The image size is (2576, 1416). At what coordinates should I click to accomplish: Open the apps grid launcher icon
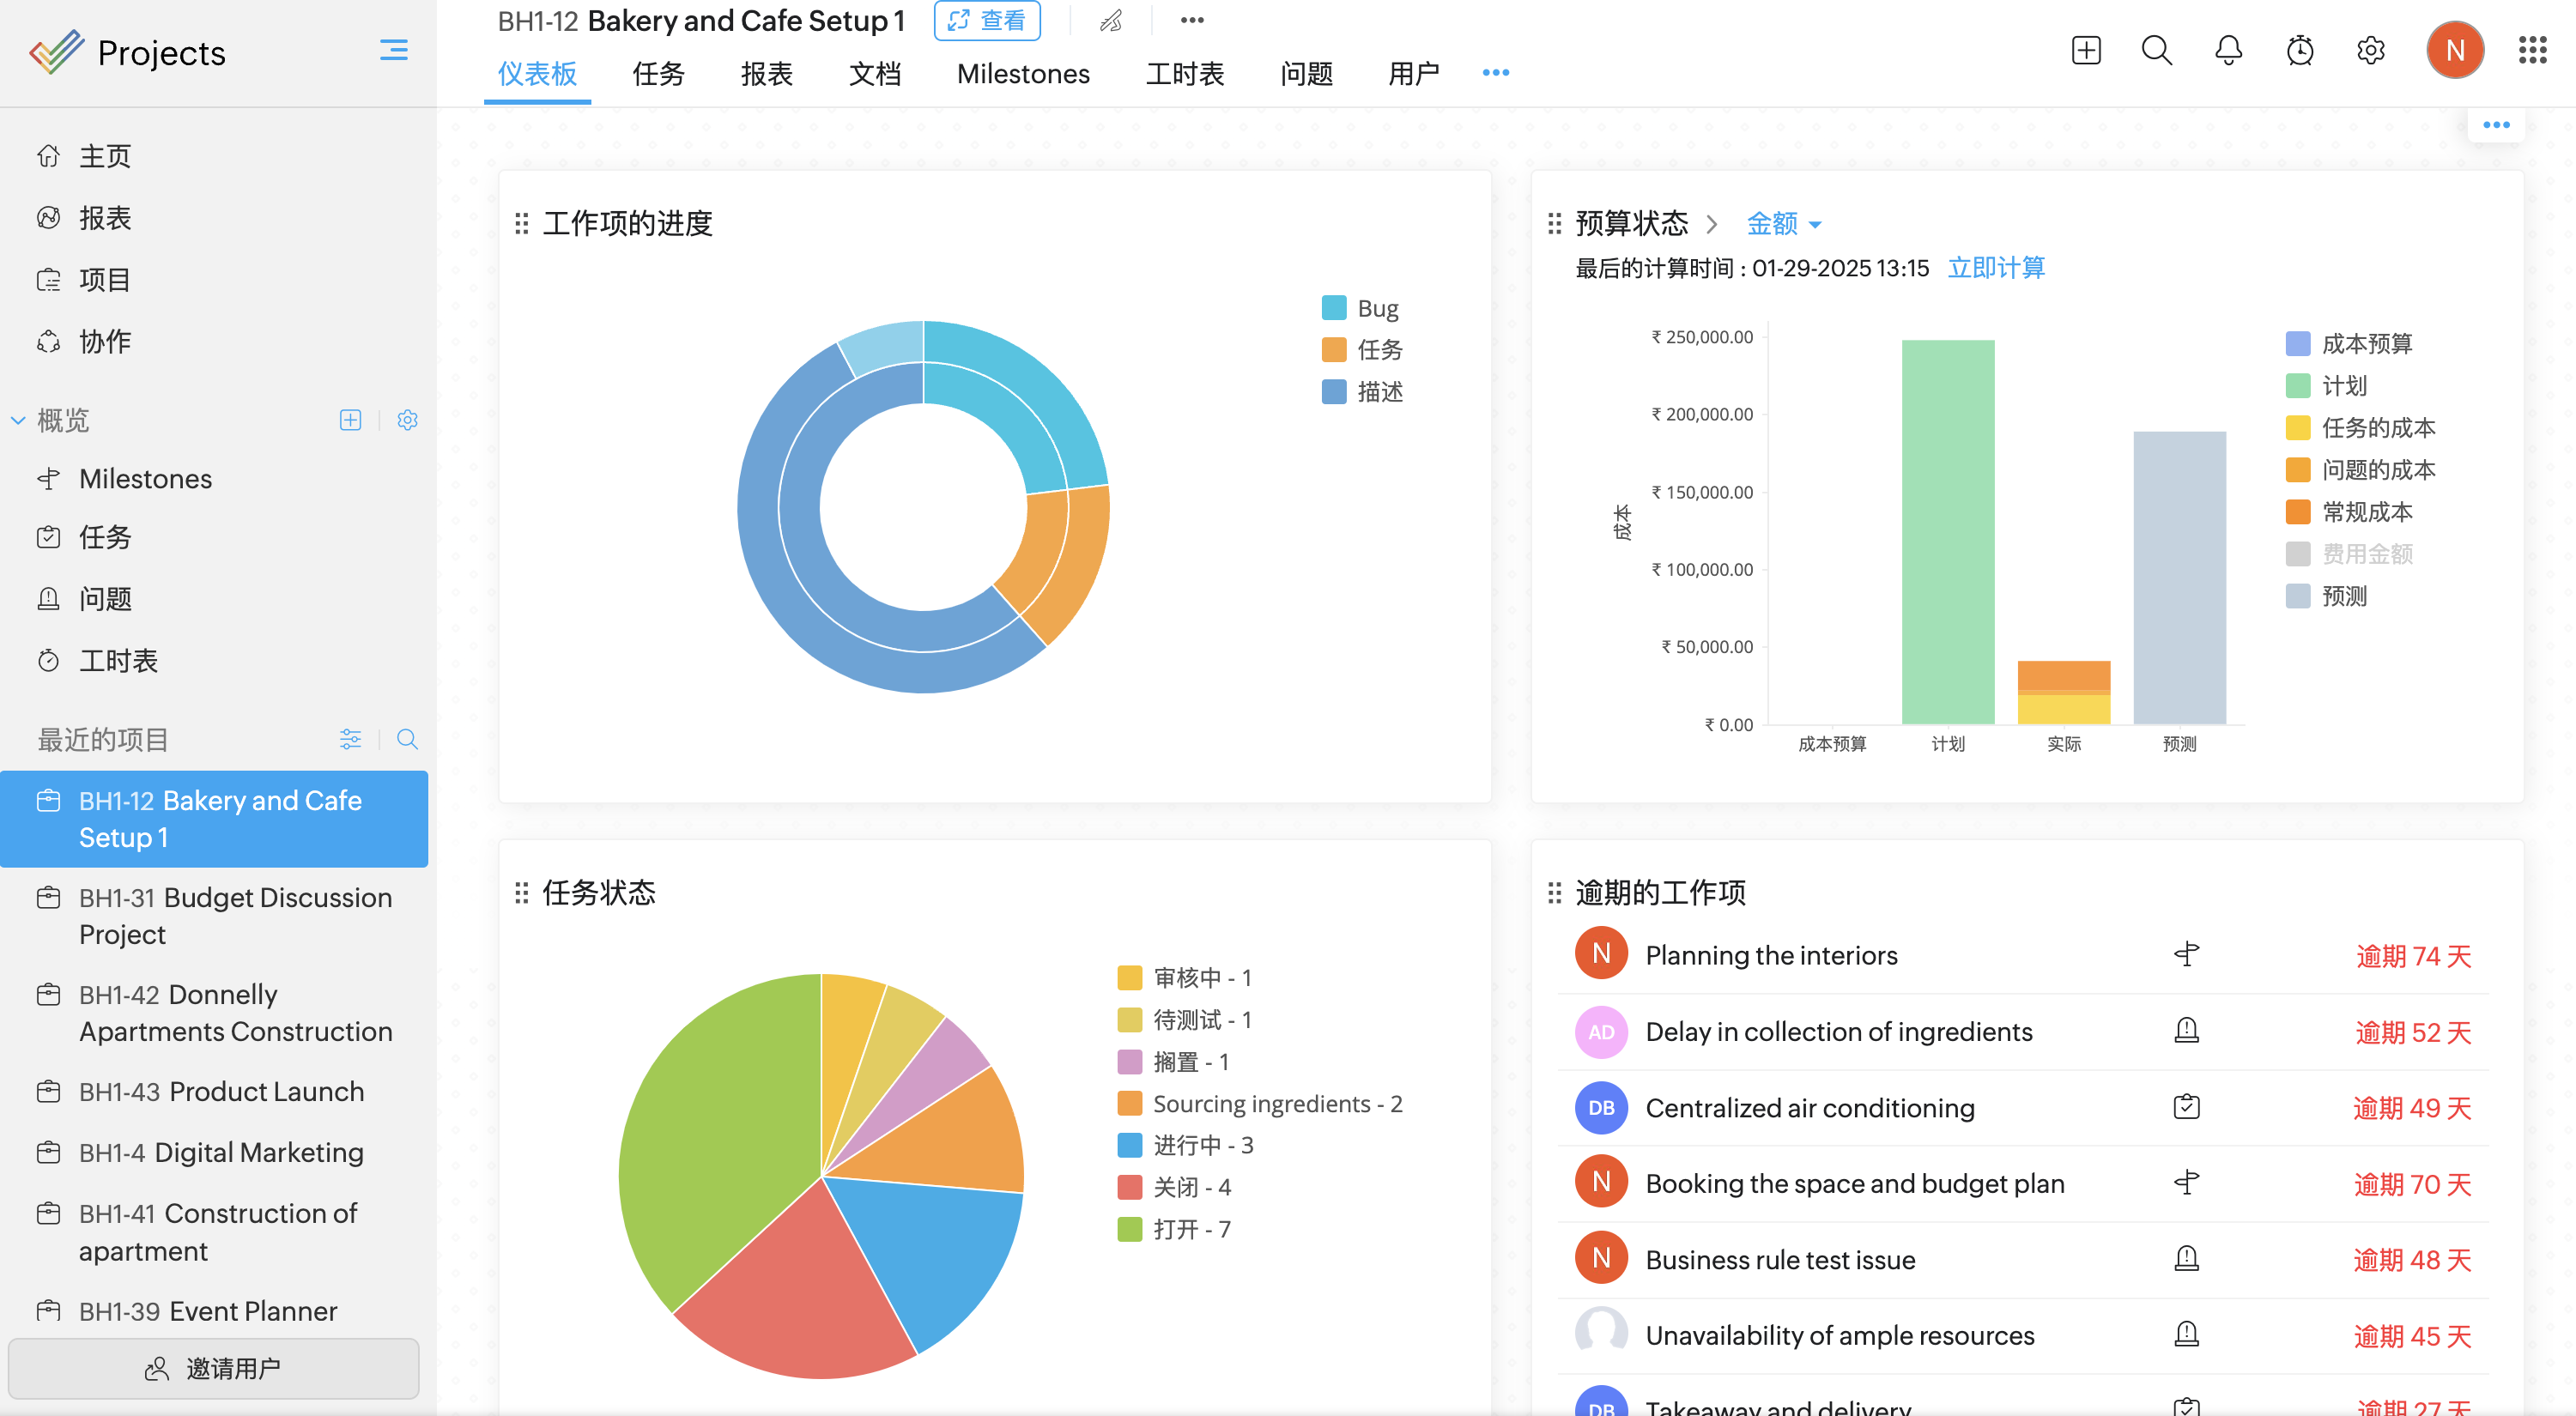click(2531, 51)
